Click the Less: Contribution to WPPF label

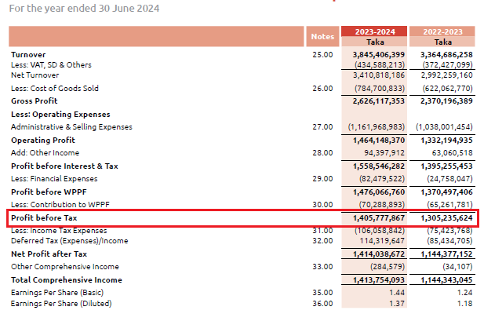[x=63, y=203]
